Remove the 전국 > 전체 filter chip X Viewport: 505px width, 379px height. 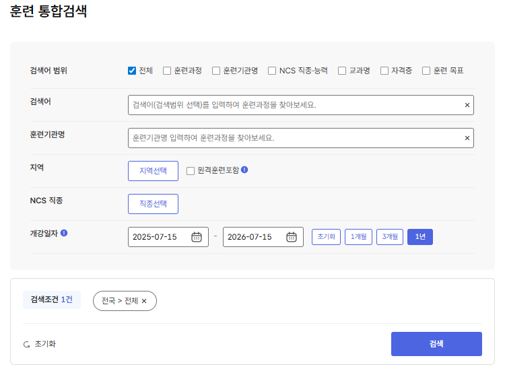144,301
